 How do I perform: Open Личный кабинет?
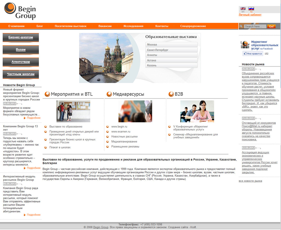pos(250,15)
